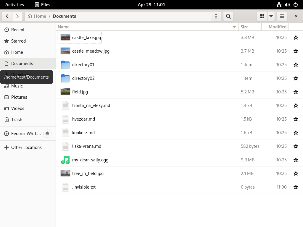Viewport: 303px width, 227px height.
Task: Star the hvezdar.md file
Action: click(x=296, y=119)
